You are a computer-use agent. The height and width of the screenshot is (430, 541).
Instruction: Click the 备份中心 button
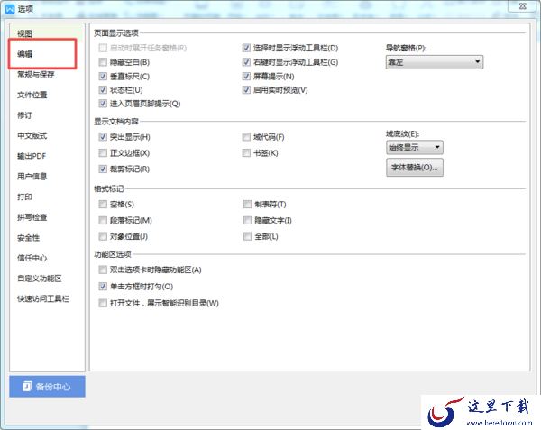(47, 387)
